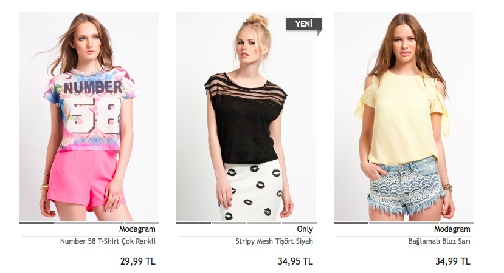Open the Bağlamalı Bluz Sarı product image
This screenshot has width=504, height=273.
[404, 116]
